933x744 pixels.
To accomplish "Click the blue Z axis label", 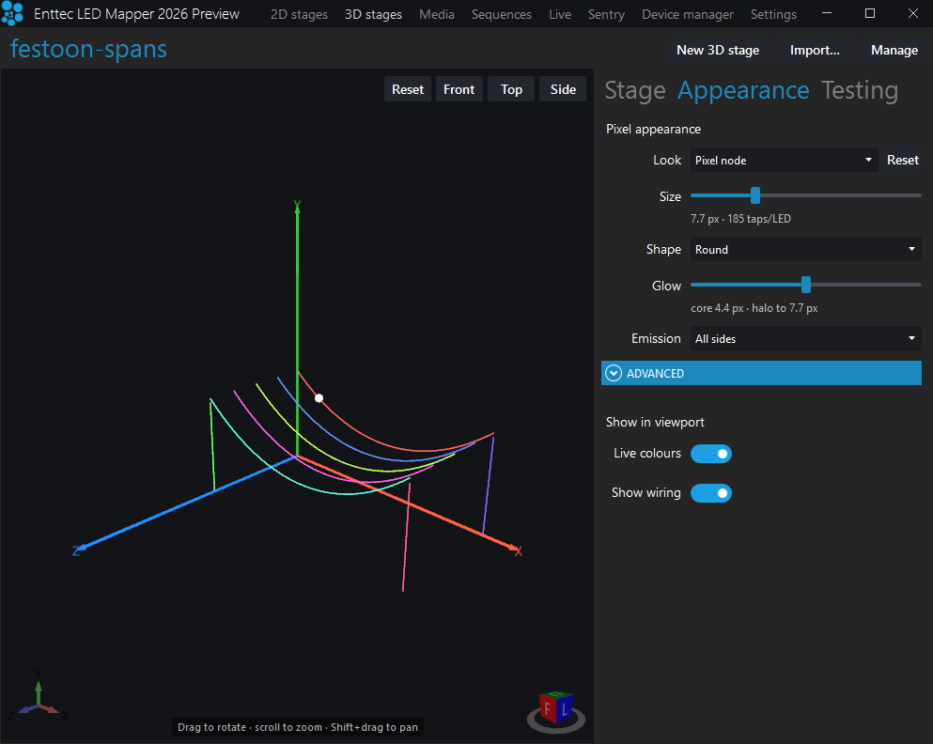I will click(76, 551).
